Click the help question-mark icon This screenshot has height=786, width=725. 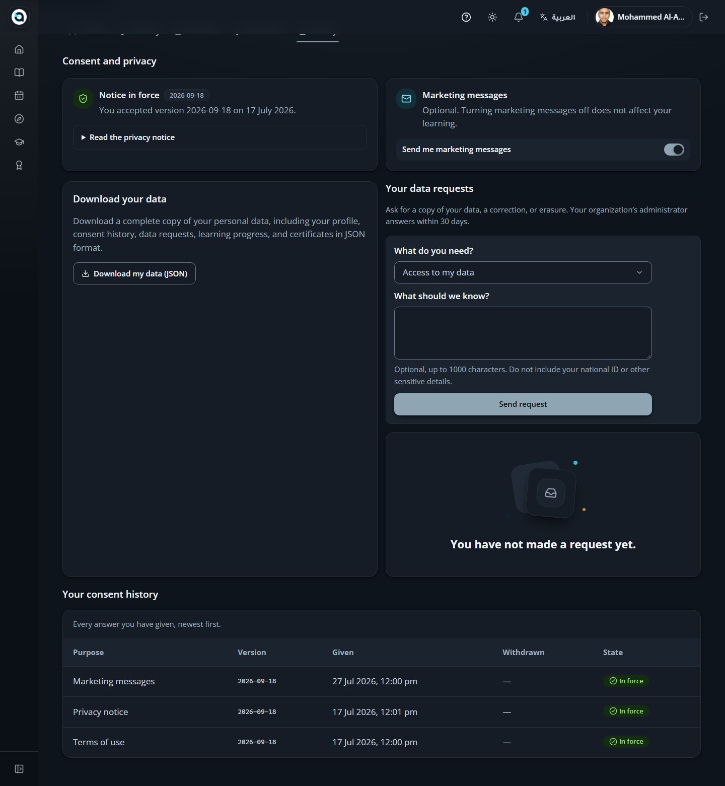[466, 17]
